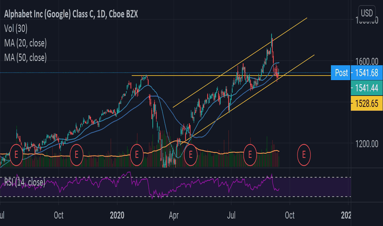This screenshot has height=226, width=383.
Task: Click the yellow 1528.65 price label
Action: pyautogui.click(x=367, y=104)
